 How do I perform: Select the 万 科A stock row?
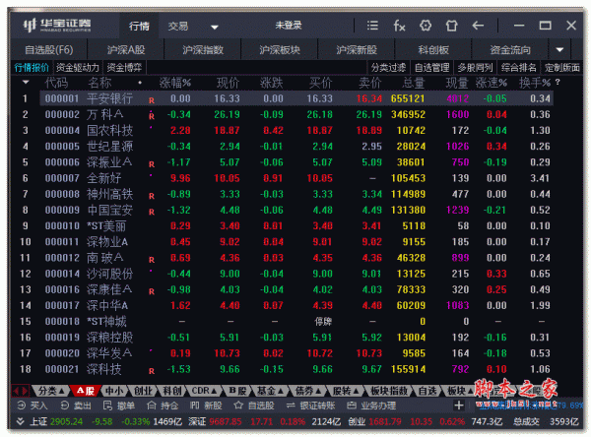point(296,114)
